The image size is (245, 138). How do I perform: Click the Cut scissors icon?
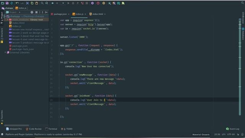[x=27, y=3]
